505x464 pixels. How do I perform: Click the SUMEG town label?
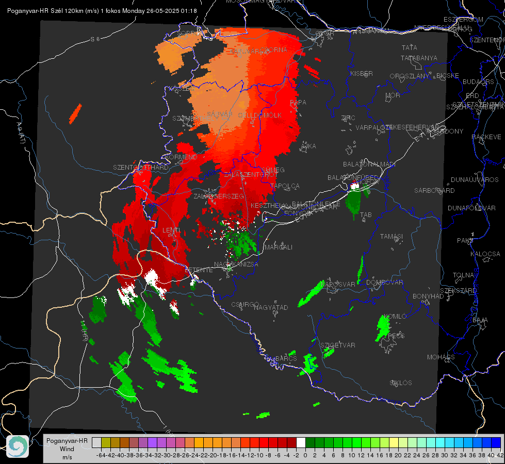273,170
